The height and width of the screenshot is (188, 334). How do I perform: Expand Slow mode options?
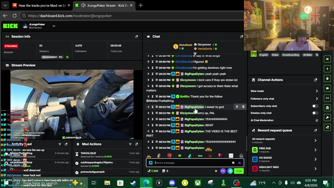point(317,91)
